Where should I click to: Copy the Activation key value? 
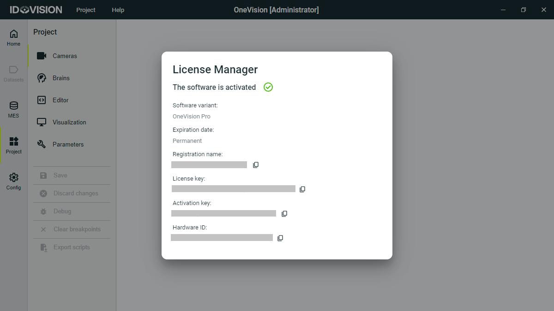pos(284,213)
